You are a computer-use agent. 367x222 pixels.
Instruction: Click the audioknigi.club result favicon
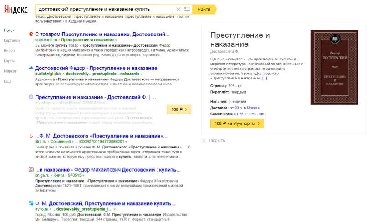click(31, 68)
